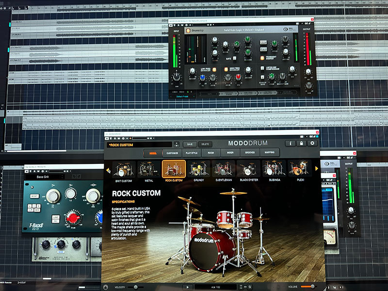The image size is (388, 291).
Task: Pick the Black Oyster kit thumbnail
Action: click(249, 168)
